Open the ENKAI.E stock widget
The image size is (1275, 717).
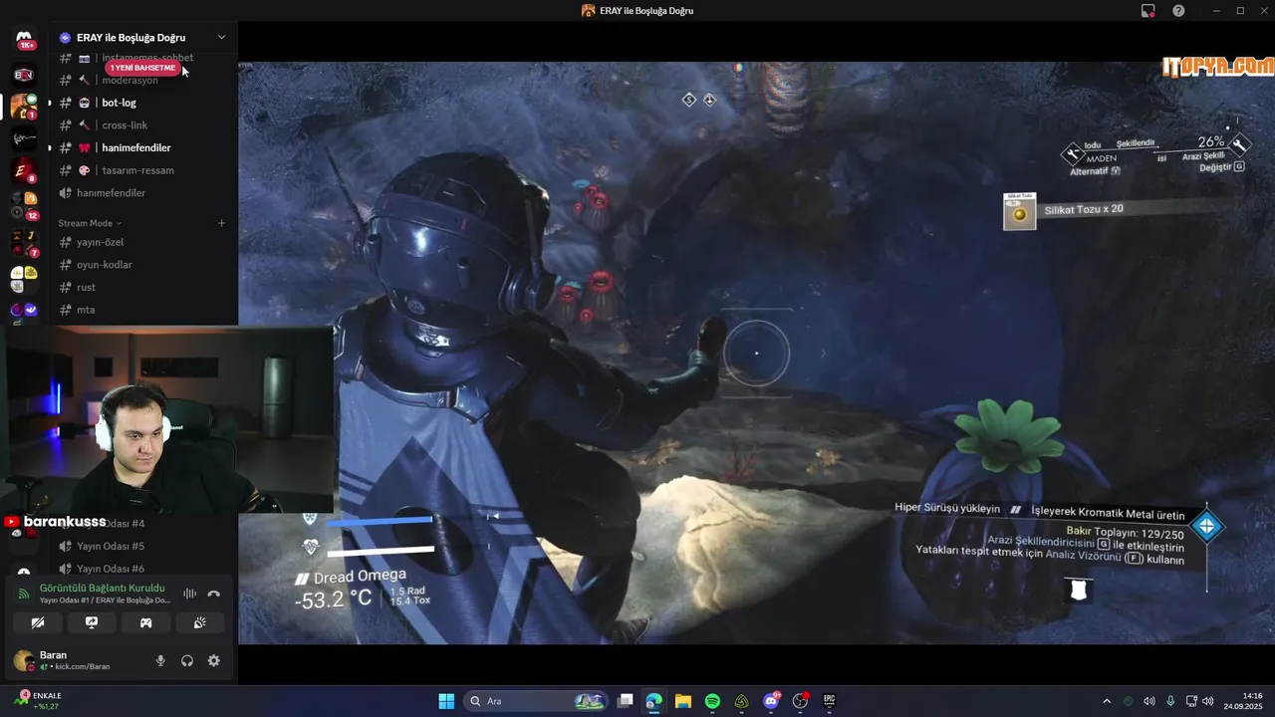[40, 700]
